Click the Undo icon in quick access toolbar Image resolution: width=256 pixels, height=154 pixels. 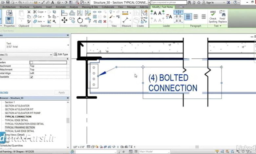[x=20, y=2]
